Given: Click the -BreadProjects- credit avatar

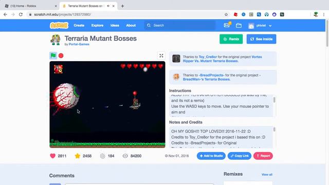Looking at the screenshot, I should pos(176,77).
